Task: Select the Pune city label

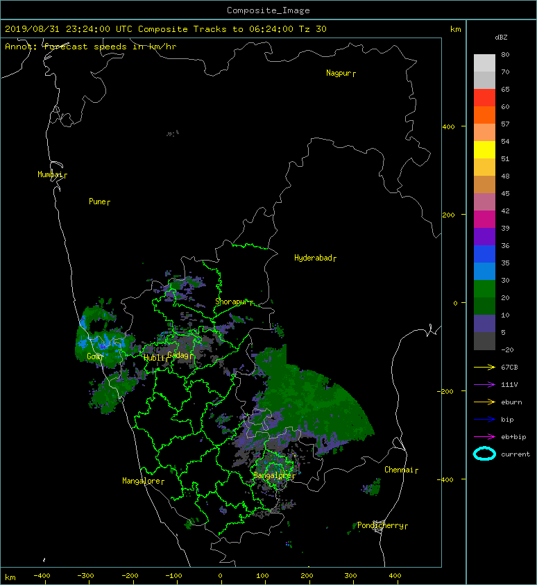Action: coord(97,201)
